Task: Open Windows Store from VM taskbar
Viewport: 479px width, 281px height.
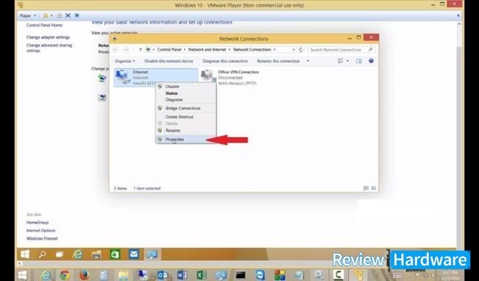Action: 115,254
